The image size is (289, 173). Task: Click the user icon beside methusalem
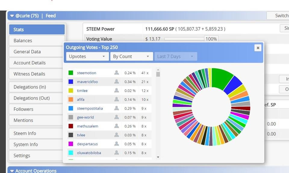(x=117, y=126)
